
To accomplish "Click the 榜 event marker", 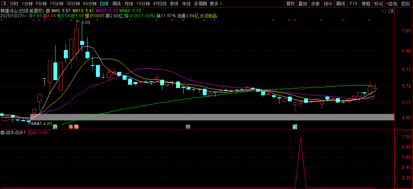I will click(76, 126).
